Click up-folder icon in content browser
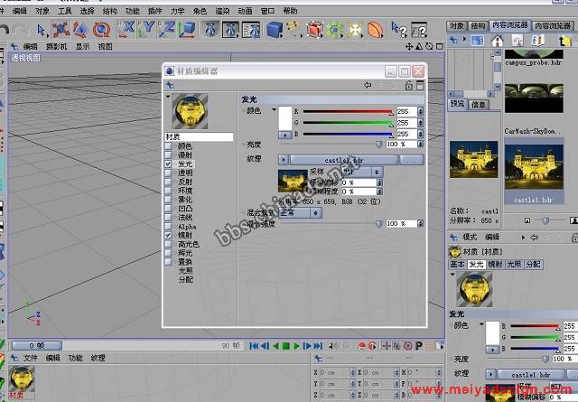 (x=564, y=41)
